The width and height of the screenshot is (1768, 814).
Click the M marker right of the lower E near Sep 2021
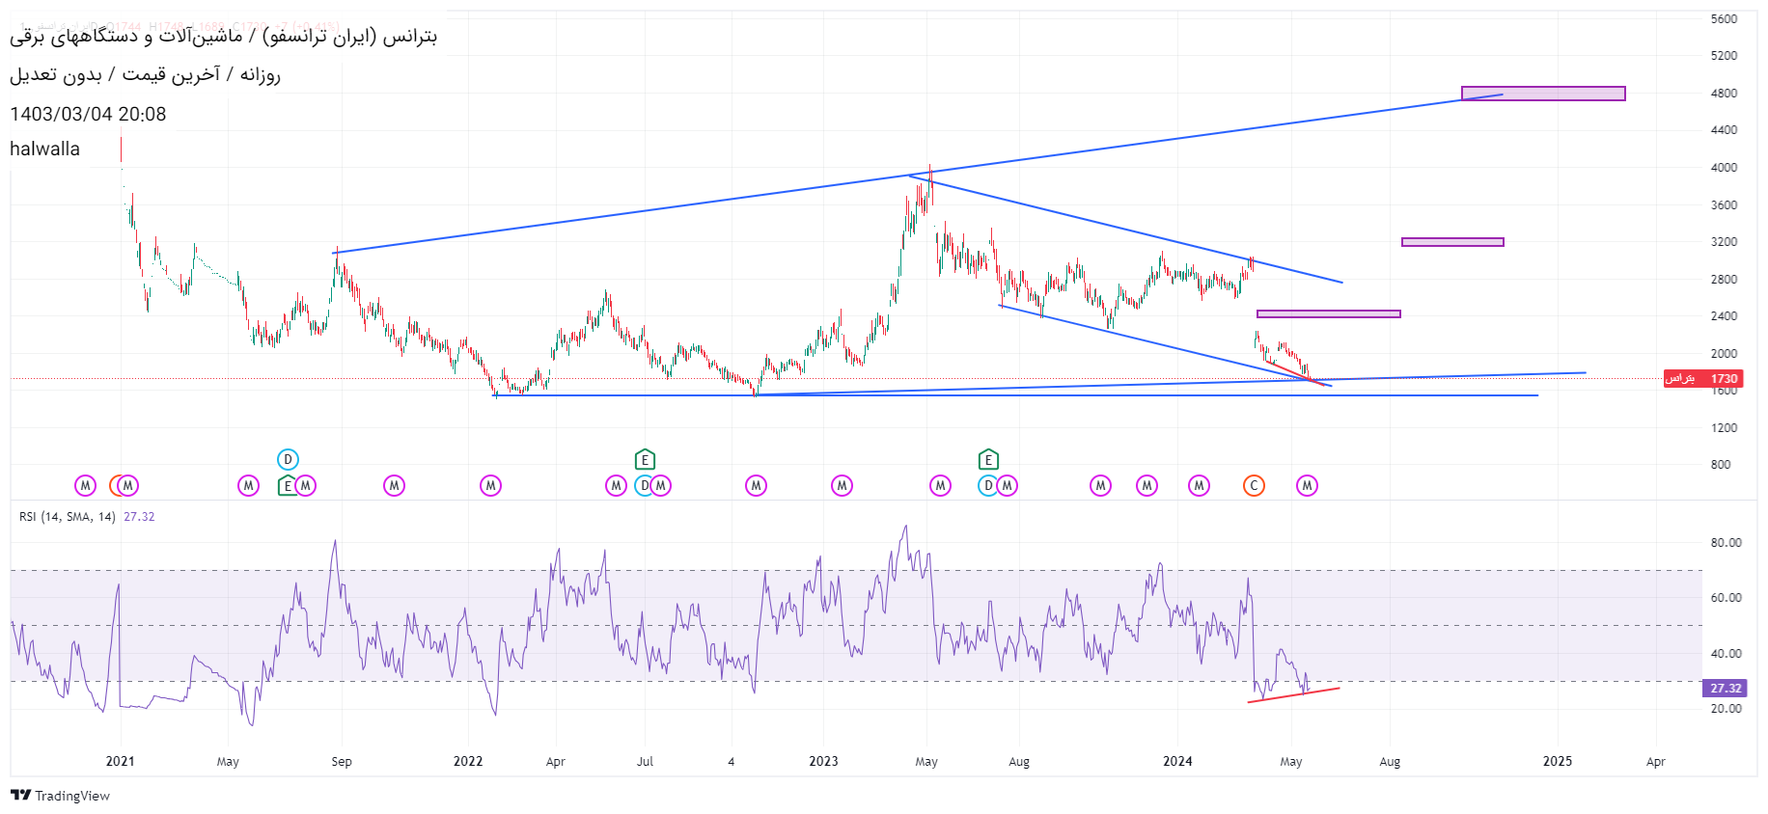(x=306, y=485)
